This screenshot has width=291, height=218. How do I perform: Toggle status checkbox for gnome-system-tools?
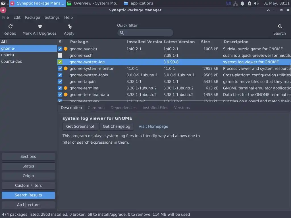click(x=60, y=75)
